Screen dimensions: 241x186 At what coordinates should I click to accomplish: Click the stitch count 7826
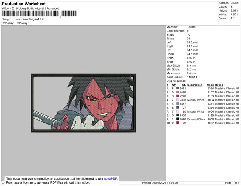click(x=183, y=119)
